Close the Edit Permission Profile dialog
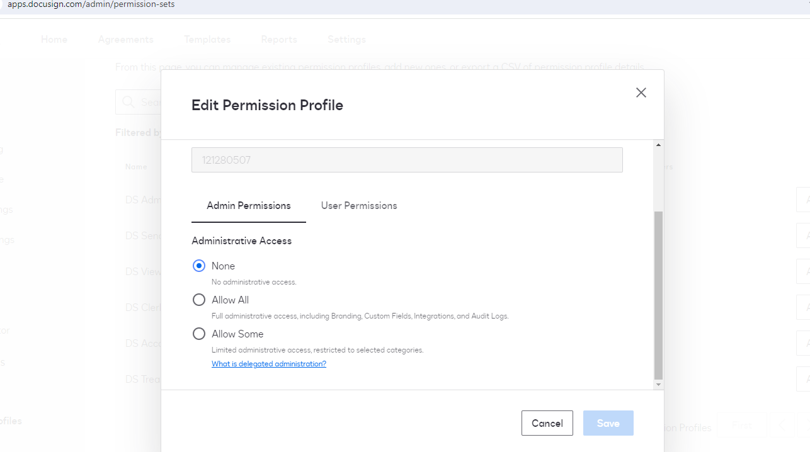This screenshot has width=810, height=452. 641,93
